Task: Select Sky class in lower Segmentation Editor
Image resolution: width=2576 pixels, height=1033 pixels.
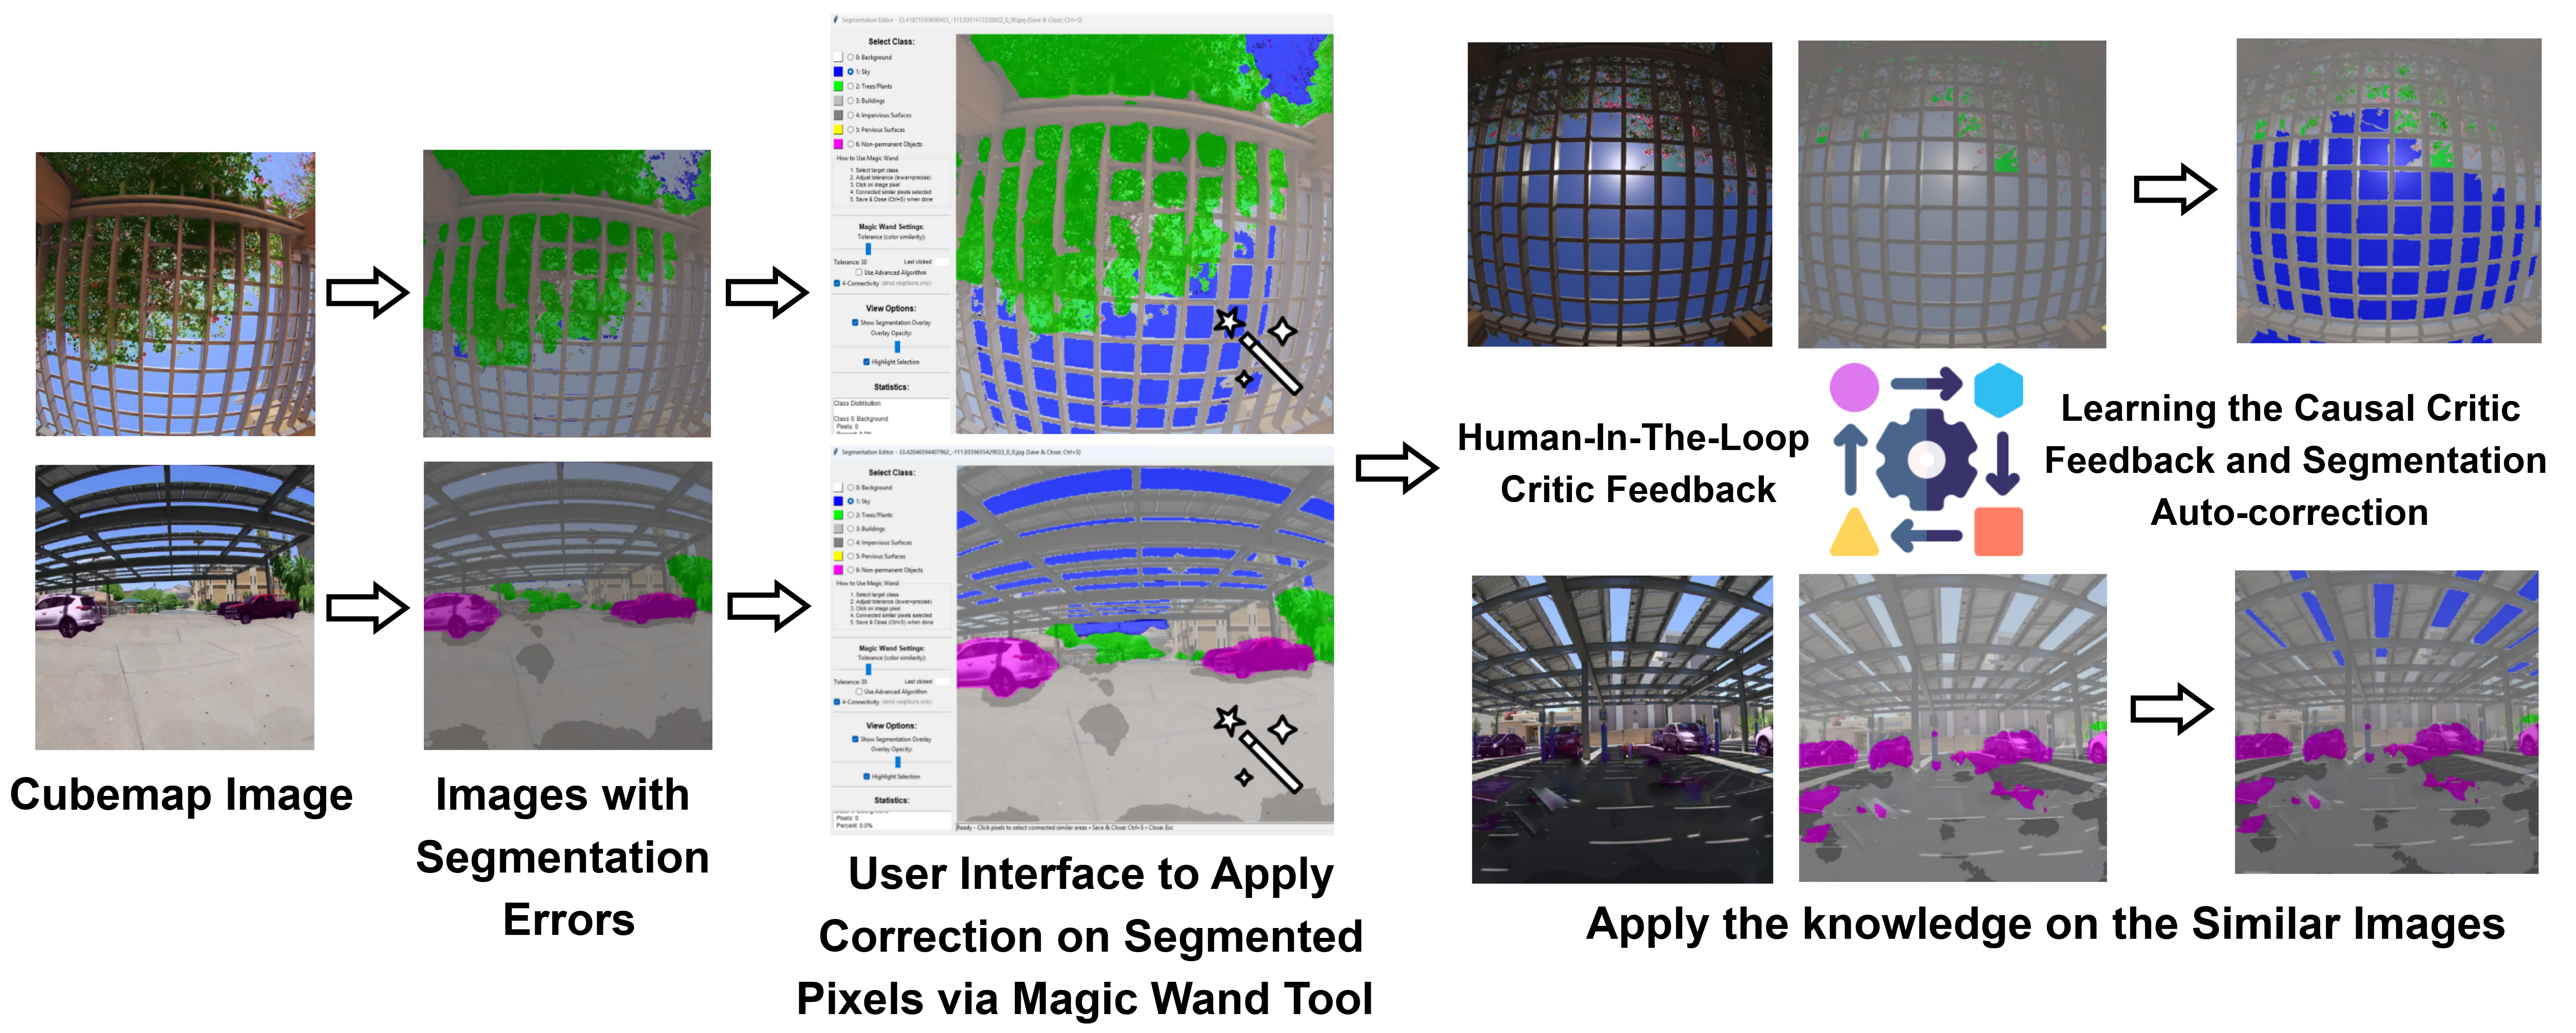Action: pyautogui.click(x=851, y=501)
